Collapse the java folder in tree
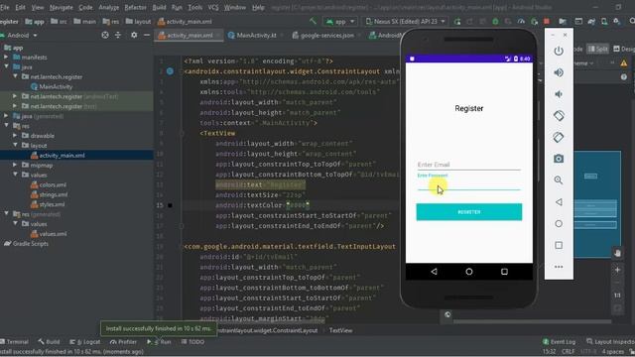 click(x=6, y=66)
